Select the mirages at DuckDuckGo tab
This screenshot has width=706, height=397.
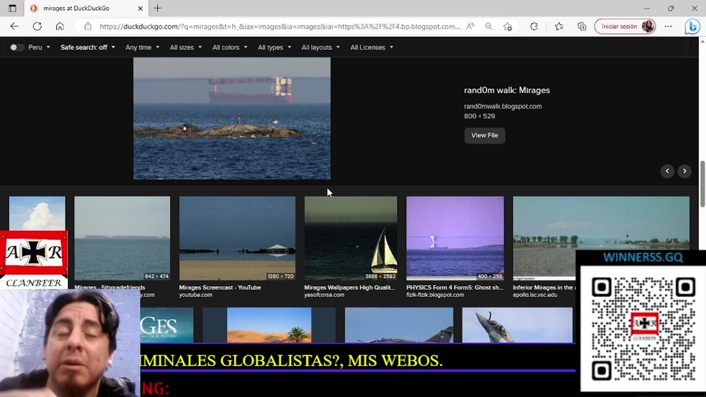point(85,8)
